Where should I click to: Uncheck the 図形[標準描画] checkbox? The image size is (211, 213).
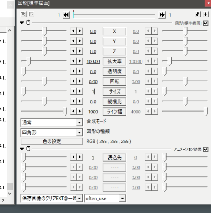(x=206, y=23)
